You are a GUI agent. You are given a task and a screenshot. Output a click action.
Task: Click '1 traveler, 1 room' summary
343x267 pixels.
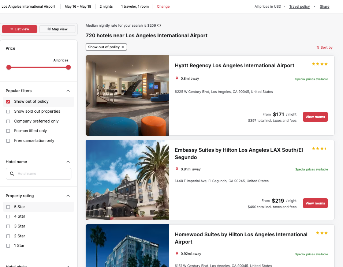click(x=135, y=7)
